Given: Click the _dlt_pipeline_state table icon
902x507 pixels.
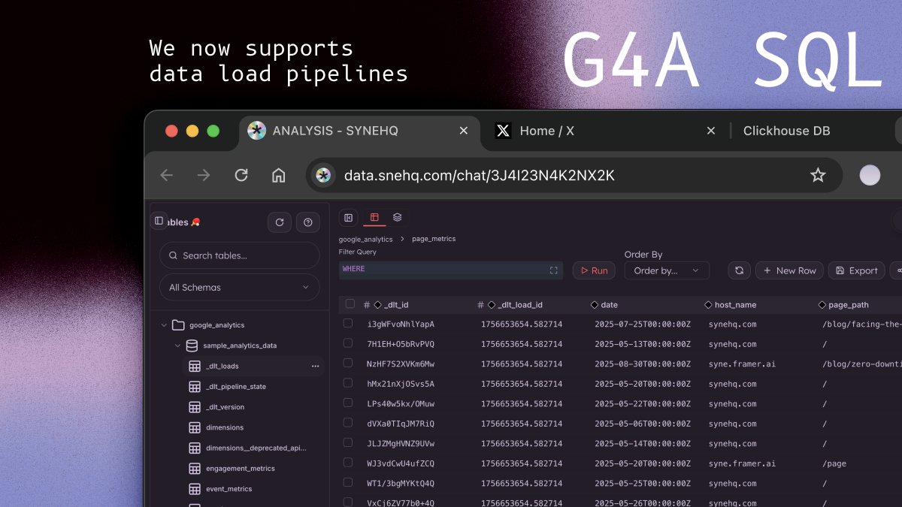Looking at the screenshot, I should tap(195, 387).
